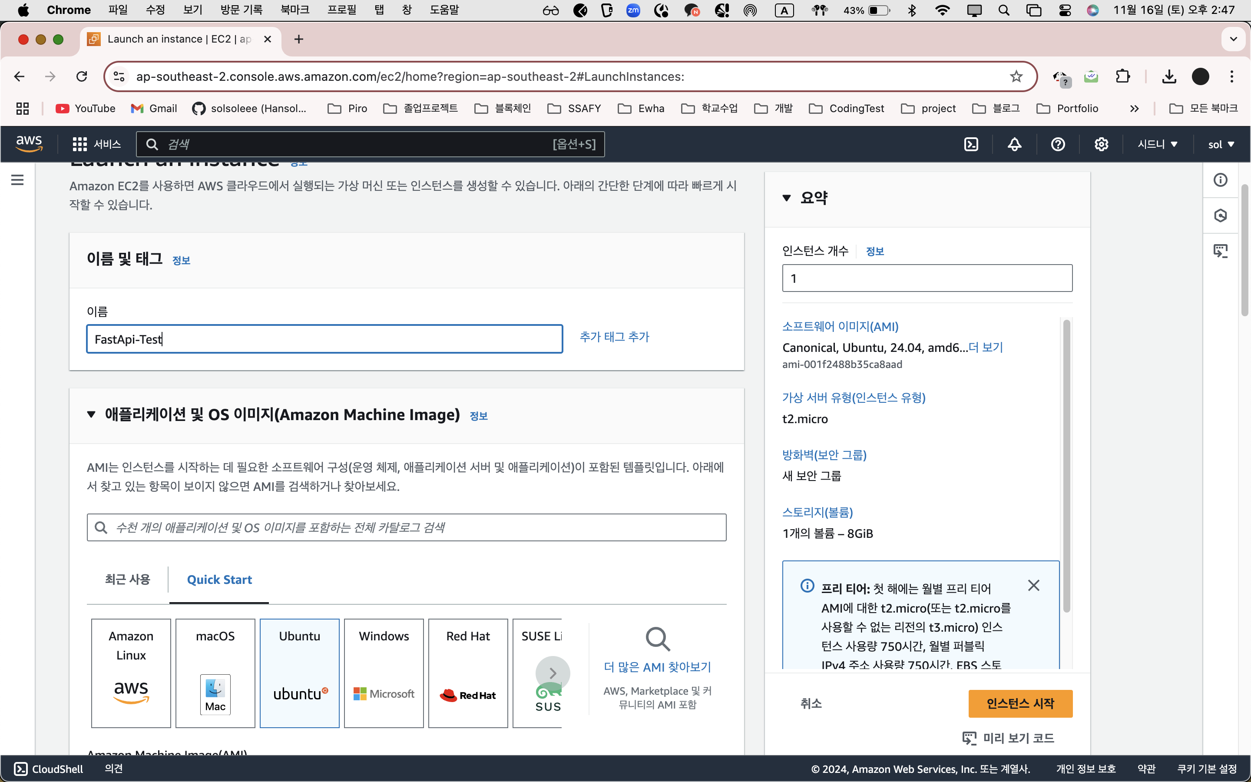Select the Amazon Linux AMI card
Viewport: 1251px width, 782px height.
131,673
